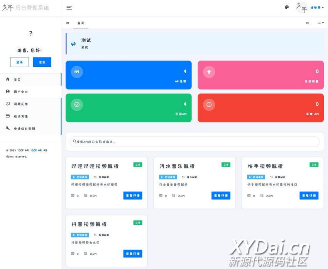
Task: Open the tab options dropdown menu
Action: coord(320,23)
